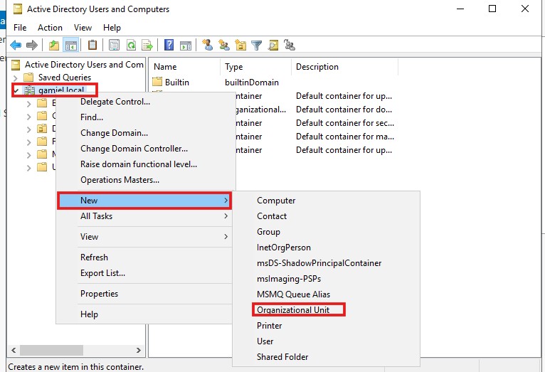Open the View menu in menu bar
Screen dimensions: 545x372
coord(83,28)
